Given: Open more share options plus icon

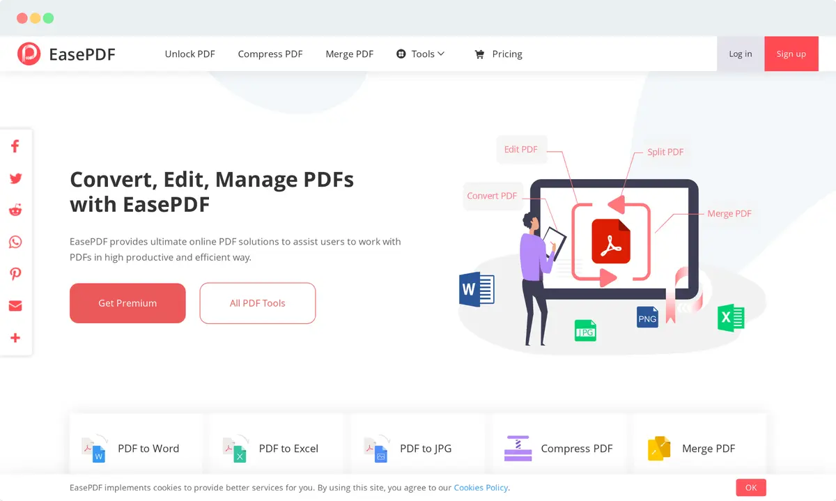Looking at the screenshot, I should click(15, 338).
